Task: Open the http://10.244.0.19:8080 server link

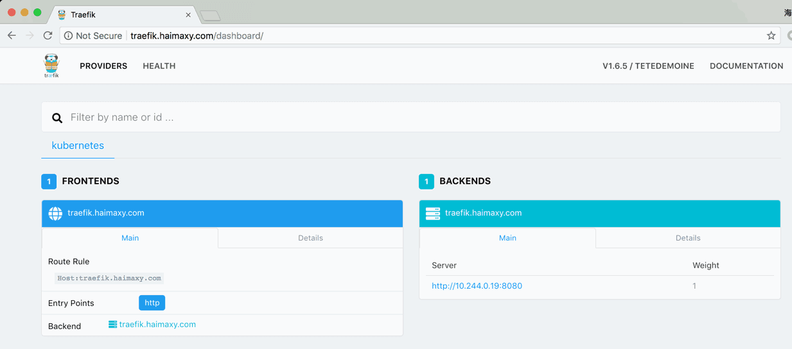Action: [x=477, y=286]
